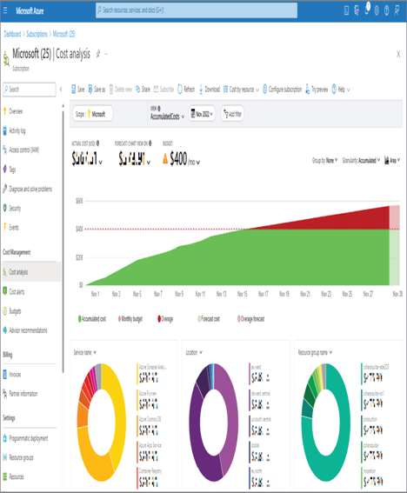Go to Subscriptions breadcrumb link
Viewport: 407px width, 493px height.
[37, 34]
